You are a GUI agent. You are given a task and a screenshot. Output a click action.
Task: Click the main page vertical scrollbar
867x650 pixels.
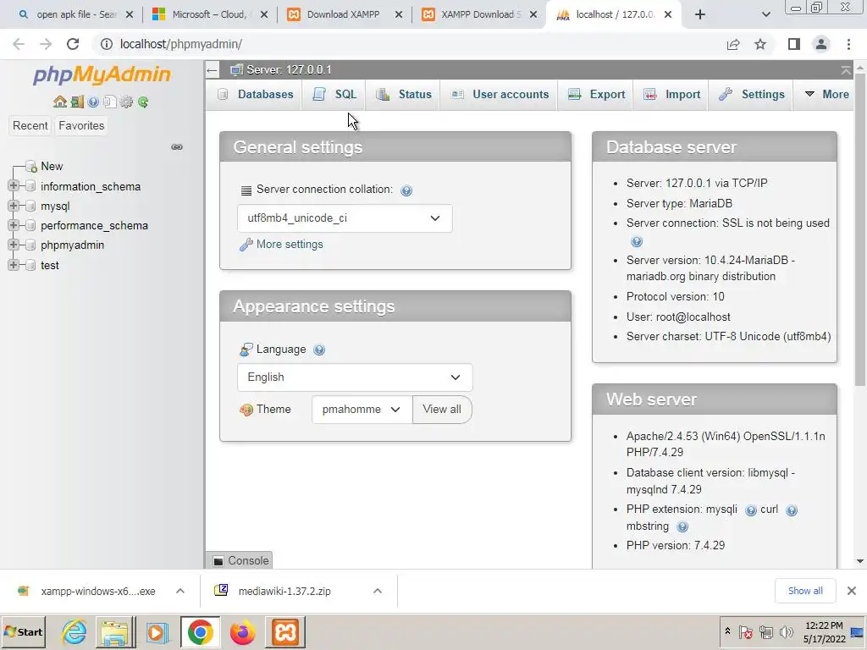point(860,229)
